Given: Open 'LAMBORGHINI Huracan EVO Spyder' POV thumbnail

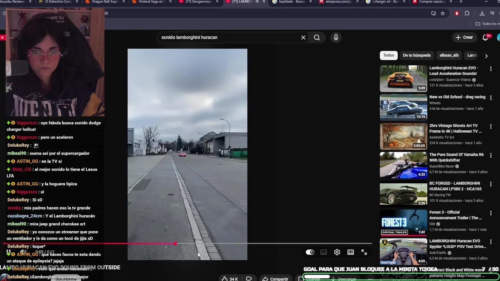Looking at the screenshot, I should coord(404,252).
